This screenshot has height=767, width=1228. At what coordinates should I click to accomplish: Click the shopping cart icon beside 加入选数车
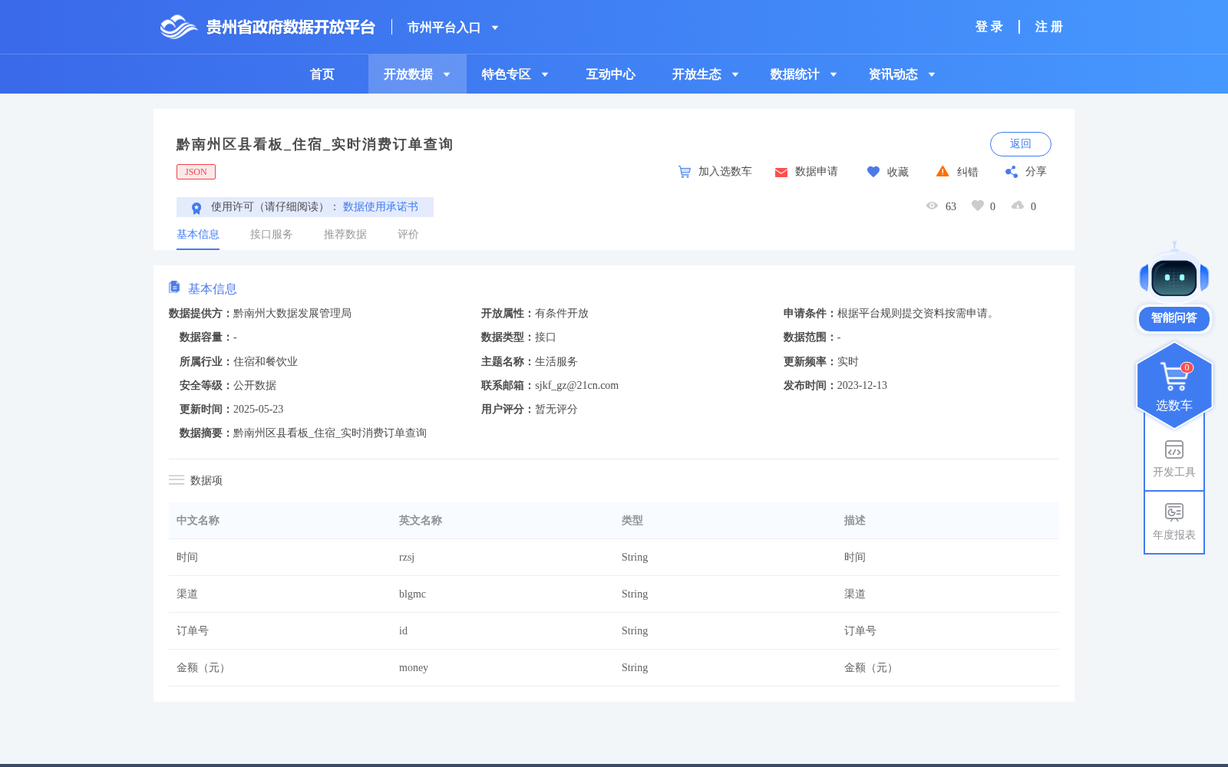tap(685, 172)
